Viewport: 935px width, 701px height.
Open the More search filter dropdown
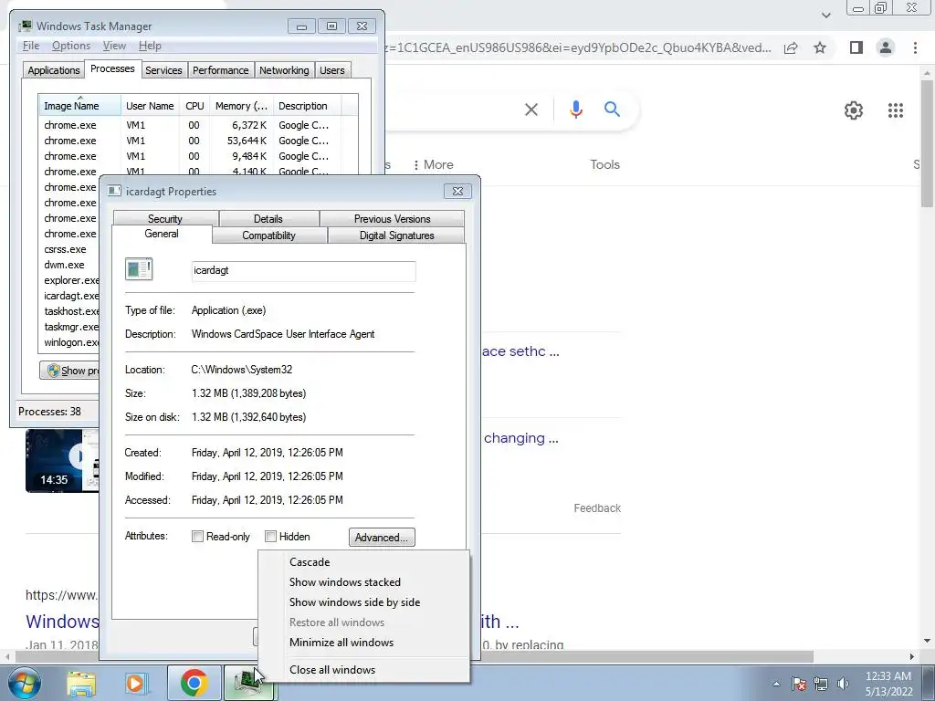coord(434,164)
